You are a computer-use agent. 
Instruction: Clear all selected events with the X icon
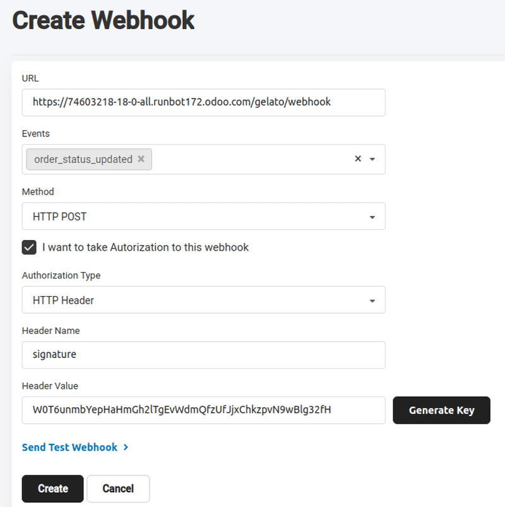357,159
